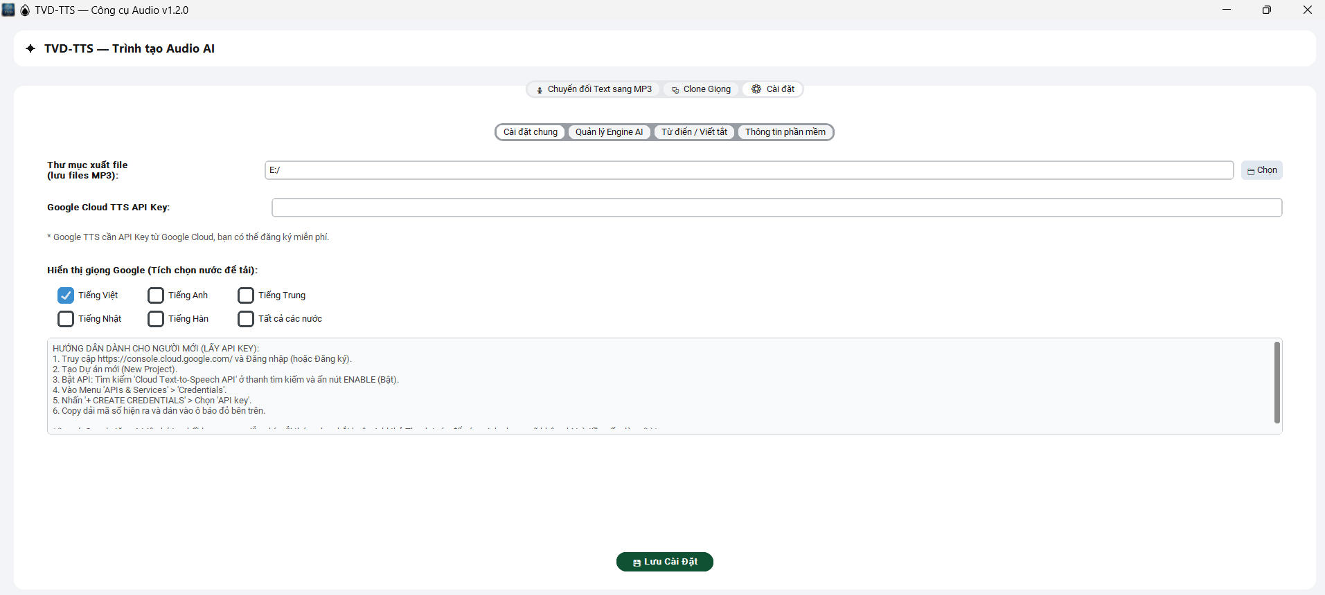1325x595 pixels.
Task: Open the Cài đặt gear tab
Action: coord(773,89)
